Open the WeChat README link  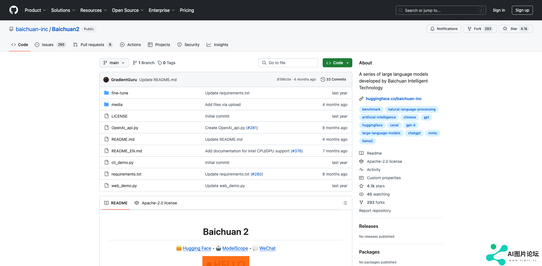(267, 248)
